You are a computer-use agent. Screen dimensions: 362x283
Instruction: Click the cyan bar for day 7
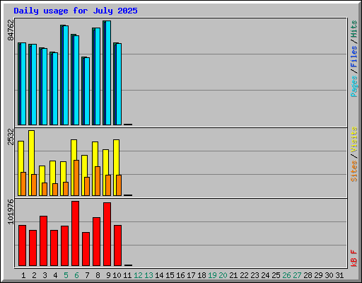click(87, 91)
